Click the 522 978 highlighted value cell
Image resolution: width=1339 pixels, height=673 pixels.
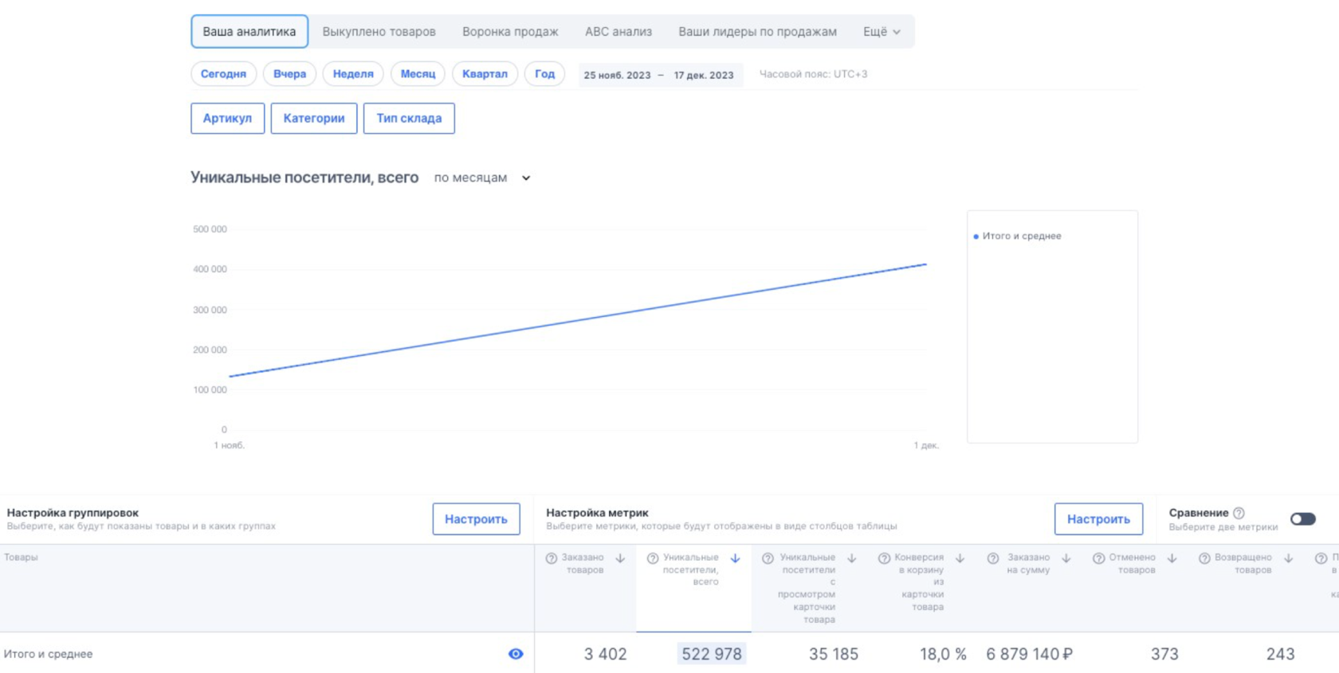tap(712, 654)
